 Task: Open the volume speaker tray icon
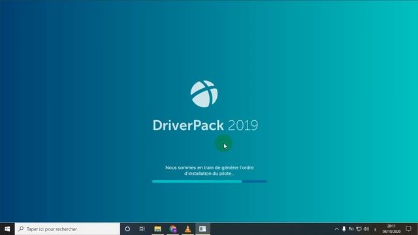[x=366, y=229]
